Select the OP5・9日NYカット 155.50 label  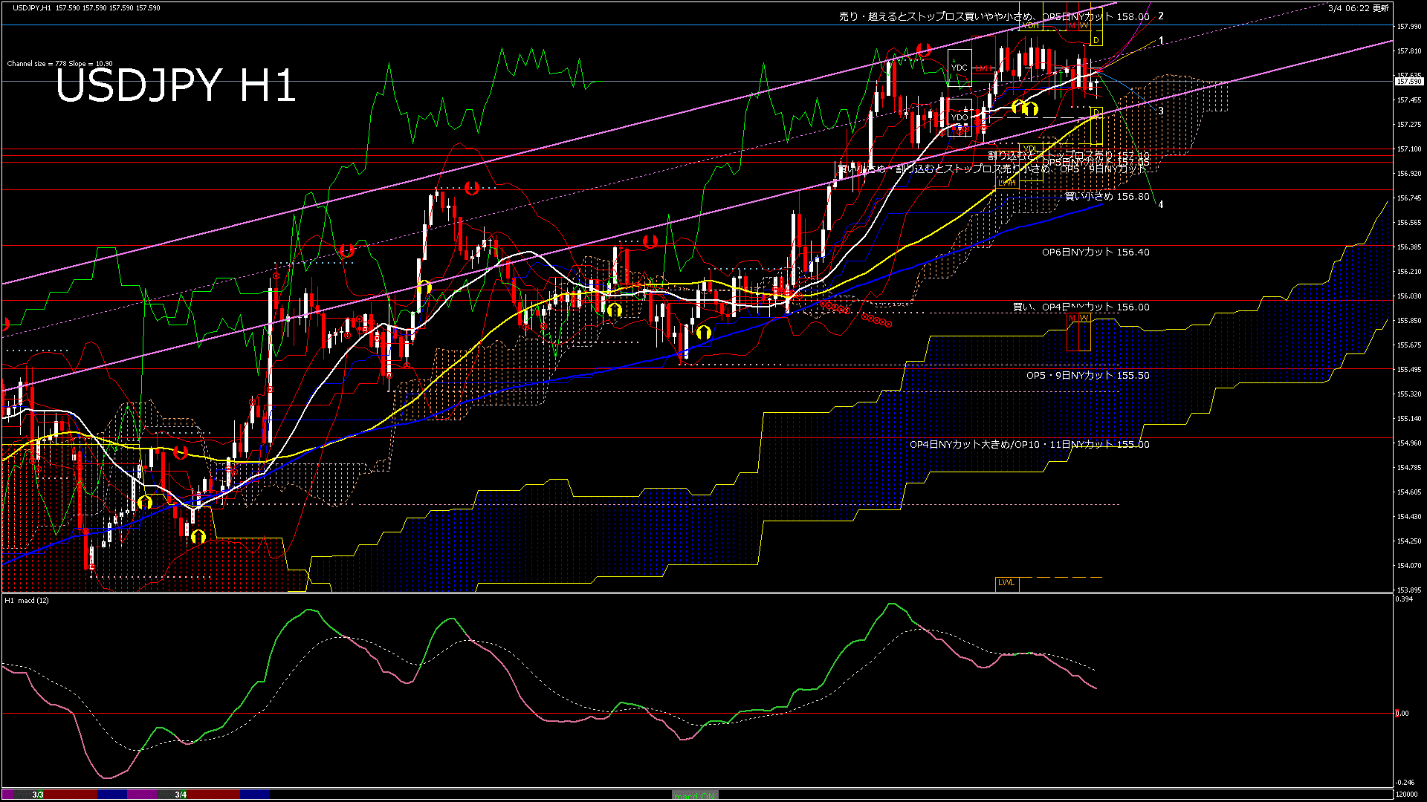click(x=1087, y=376)
